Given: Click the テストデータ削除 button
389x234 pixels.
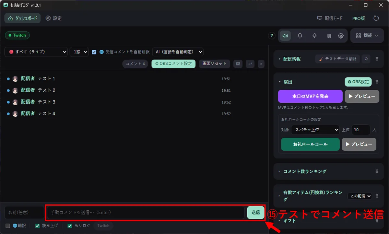Looking at the screenshot, I should 337,59.
